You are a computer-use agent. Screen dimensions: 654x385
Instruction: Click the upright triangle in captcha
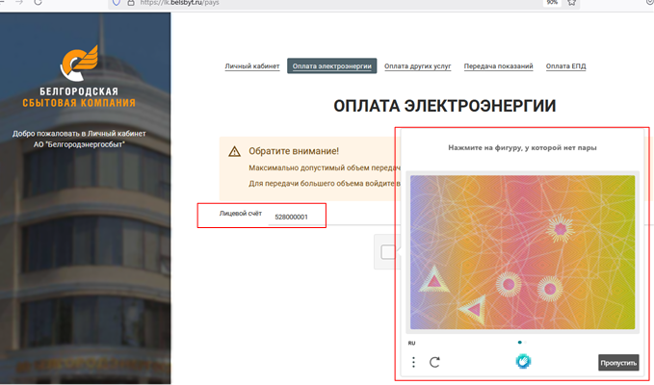tap(434, 280)
